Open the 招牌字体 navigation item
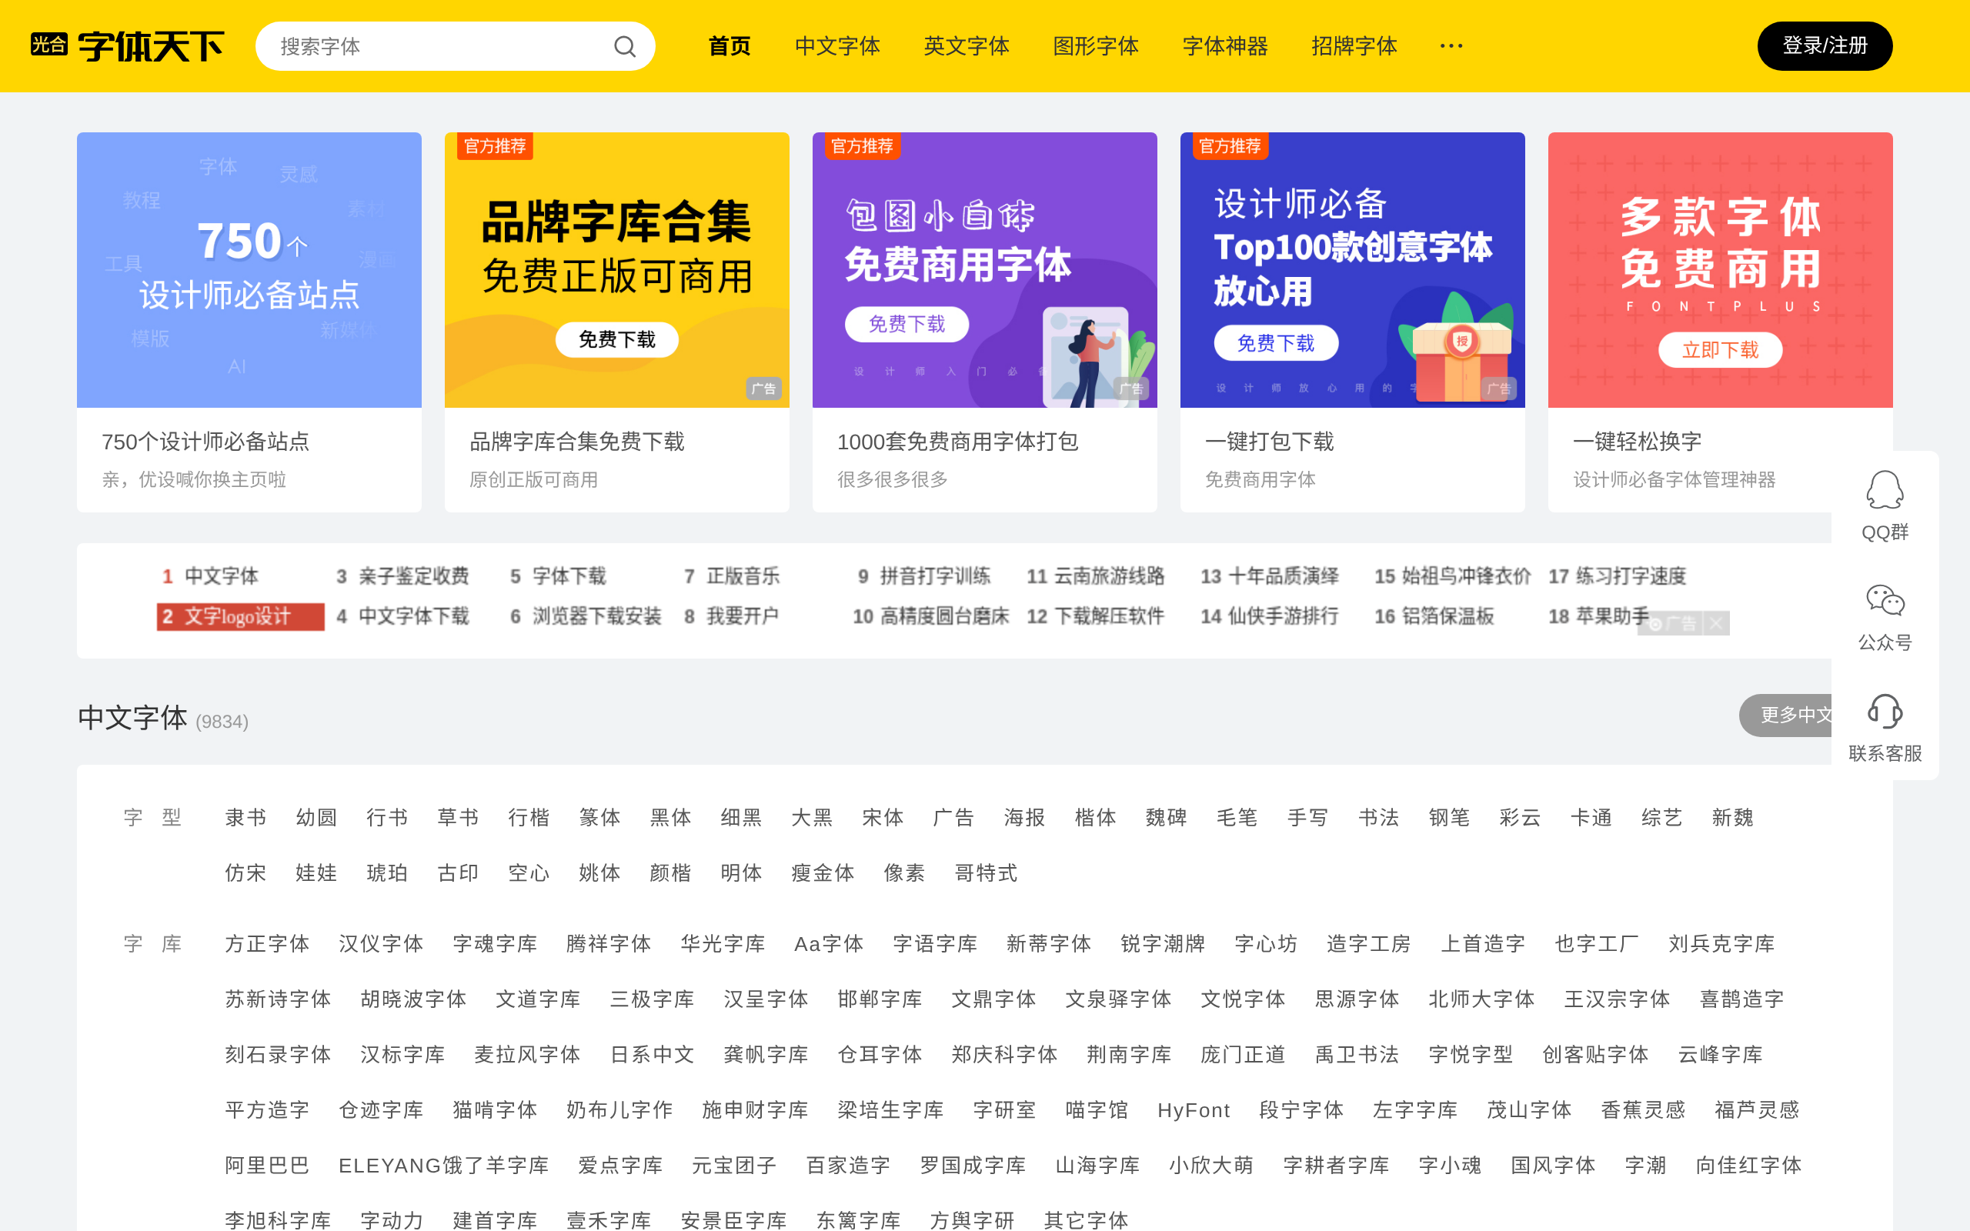The height and width of the screenshot is (1231, 1970). click(1354, 46)
